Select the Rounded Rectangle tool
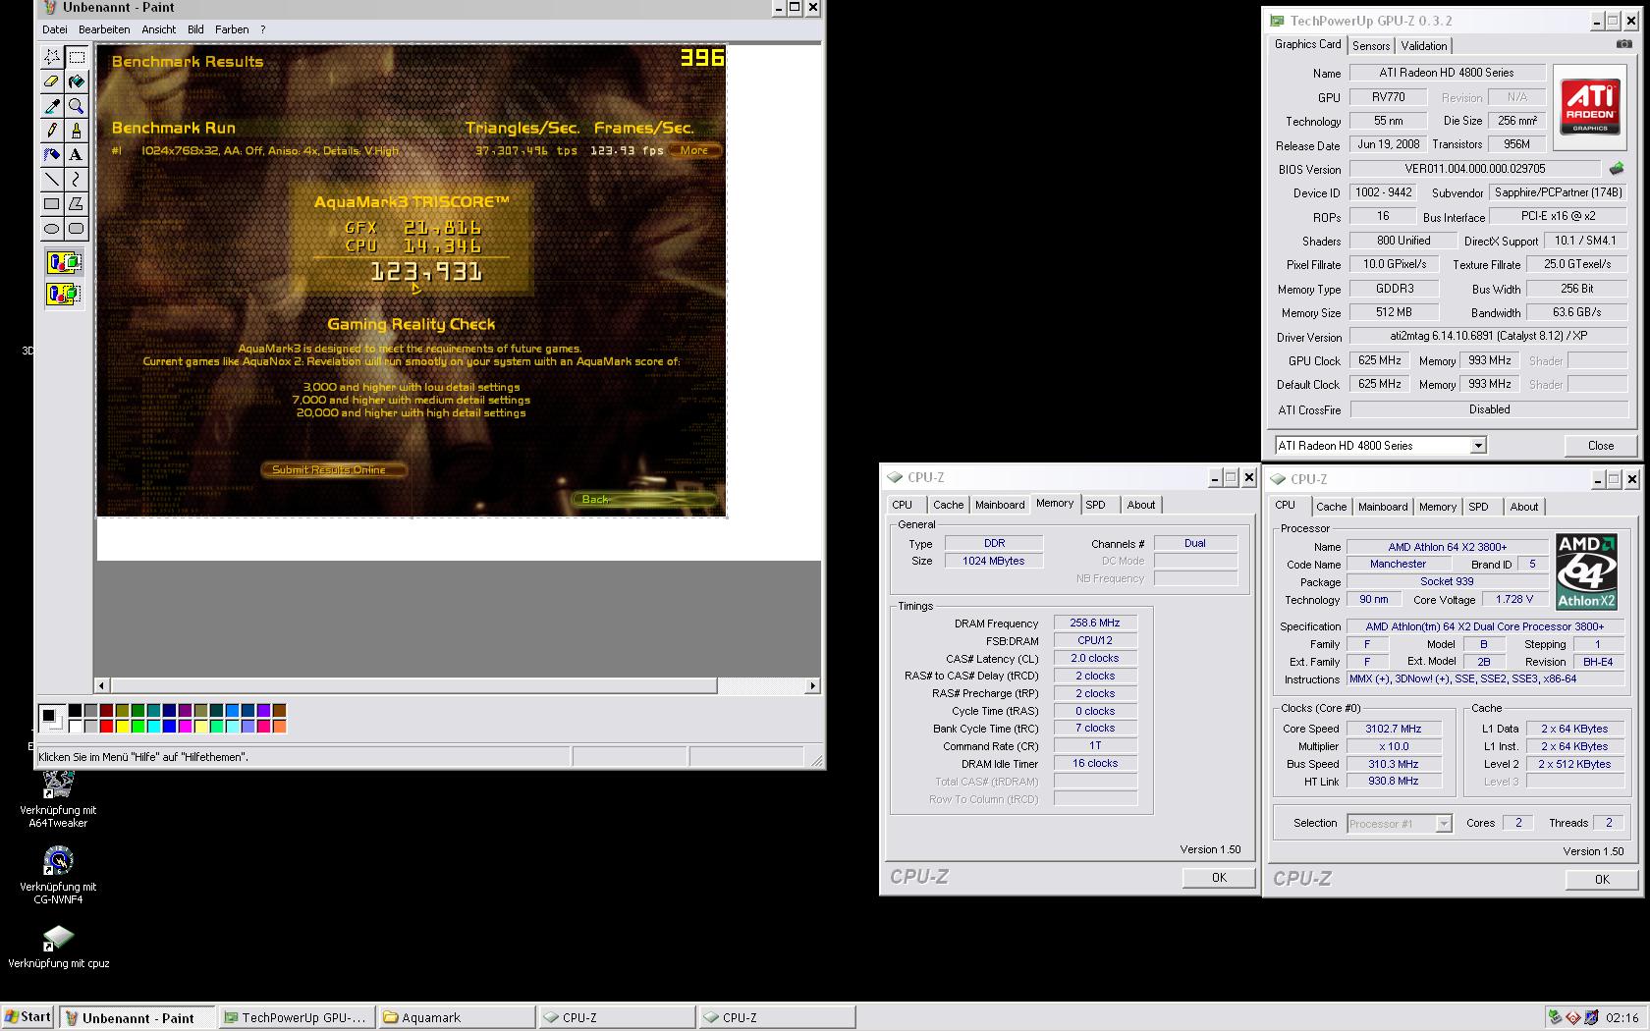 (76, 229)
